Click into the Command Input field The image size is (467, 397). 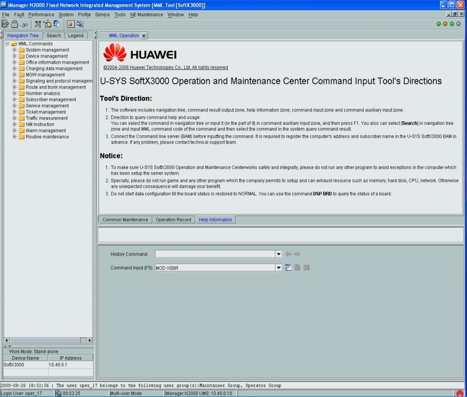pos(215,267)
